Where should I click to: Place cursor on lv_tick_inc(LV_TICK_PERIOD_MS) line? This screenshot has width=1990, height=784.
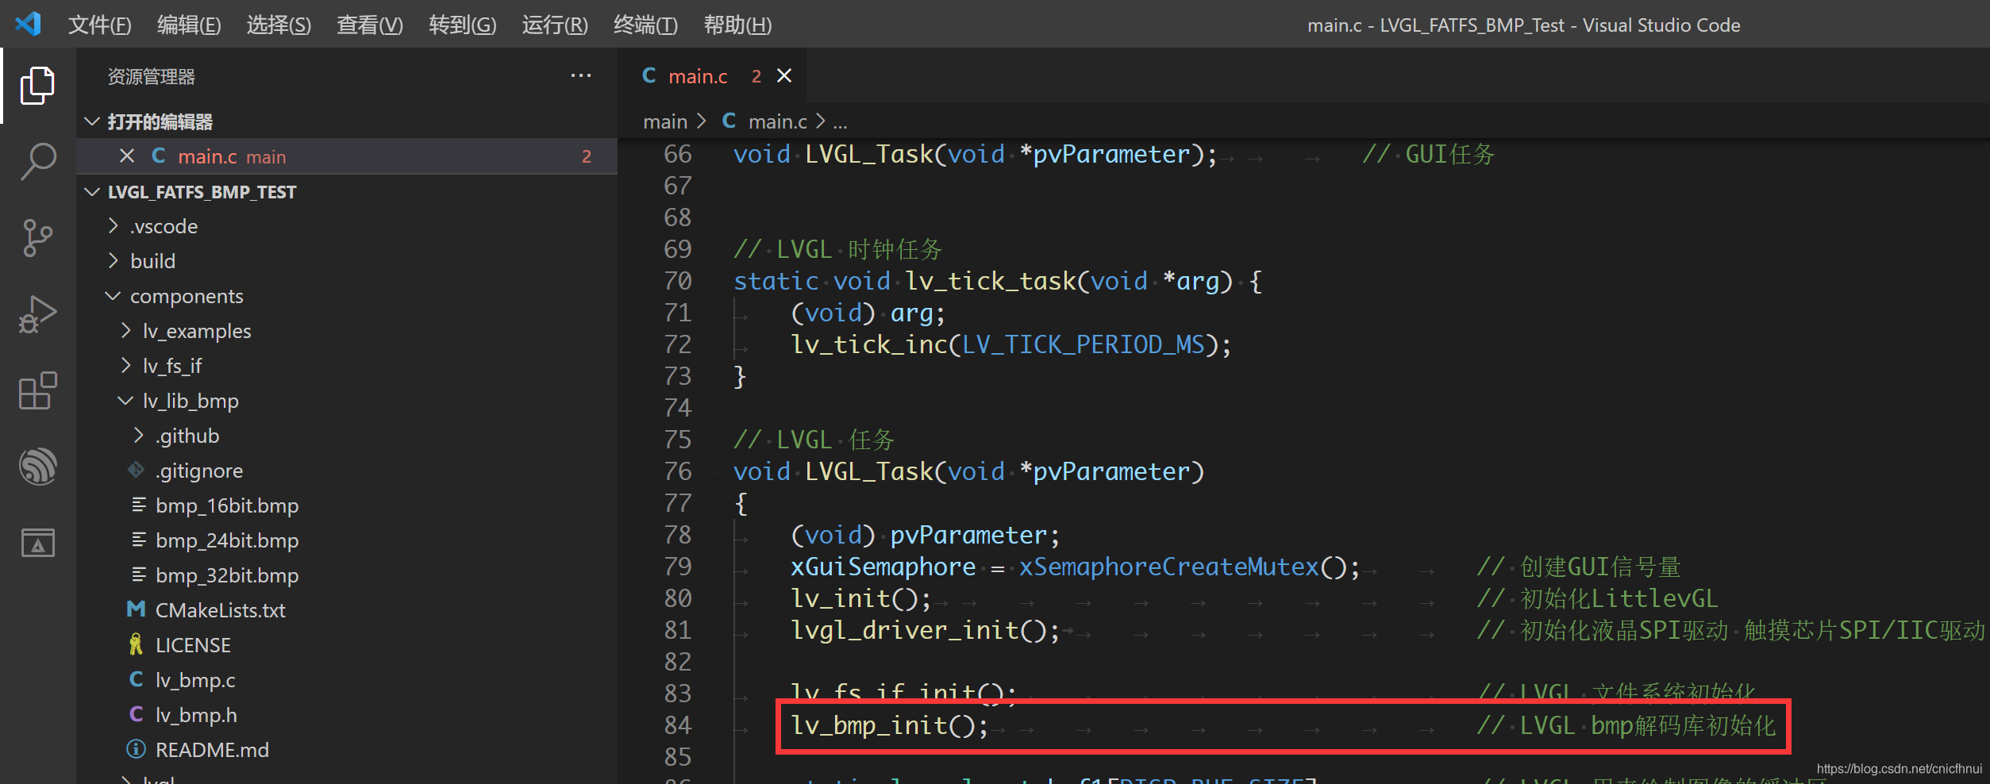pos(1011,344)
